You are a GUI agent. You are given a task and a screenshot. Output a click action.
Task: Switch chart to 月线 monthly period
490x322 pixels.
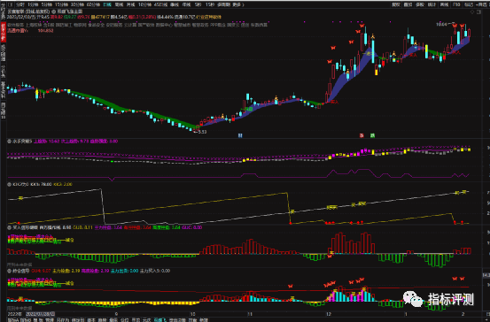130,4
